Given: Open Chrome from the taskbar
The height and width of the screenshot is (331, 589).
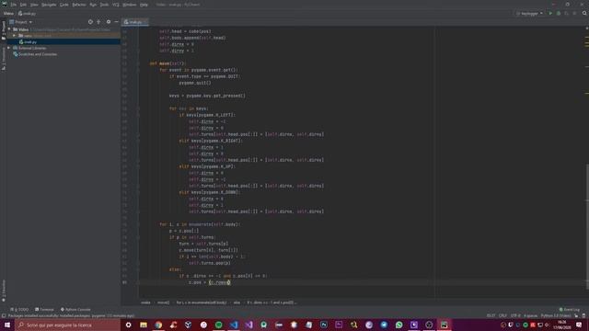Looking at the screenshot, I should pyautogui.click(x=158, y=325).
